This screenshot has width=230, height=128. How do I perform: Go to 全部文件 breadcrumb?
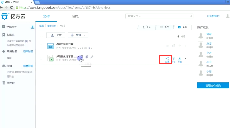pos(52,26)
